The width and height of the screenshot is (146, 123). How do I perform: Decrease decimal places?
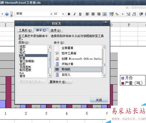pos(134,14)
